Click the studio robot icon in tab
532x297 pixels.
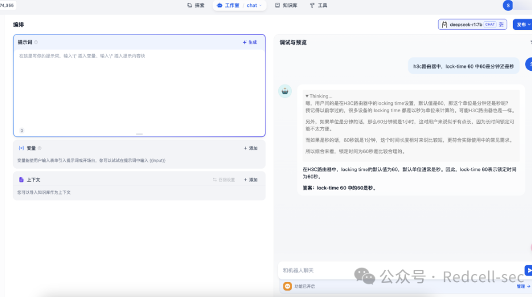click(219, 5)
